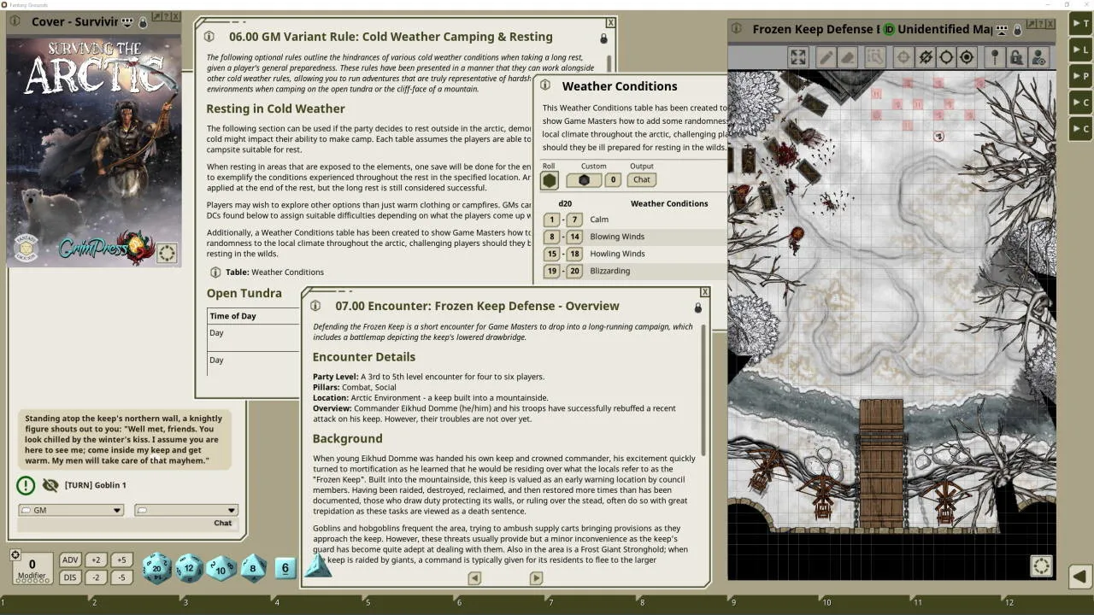This screenshot has width=1094, height=615.
Task: Click the green exclamation icon in chat
Action: (26, 485)
